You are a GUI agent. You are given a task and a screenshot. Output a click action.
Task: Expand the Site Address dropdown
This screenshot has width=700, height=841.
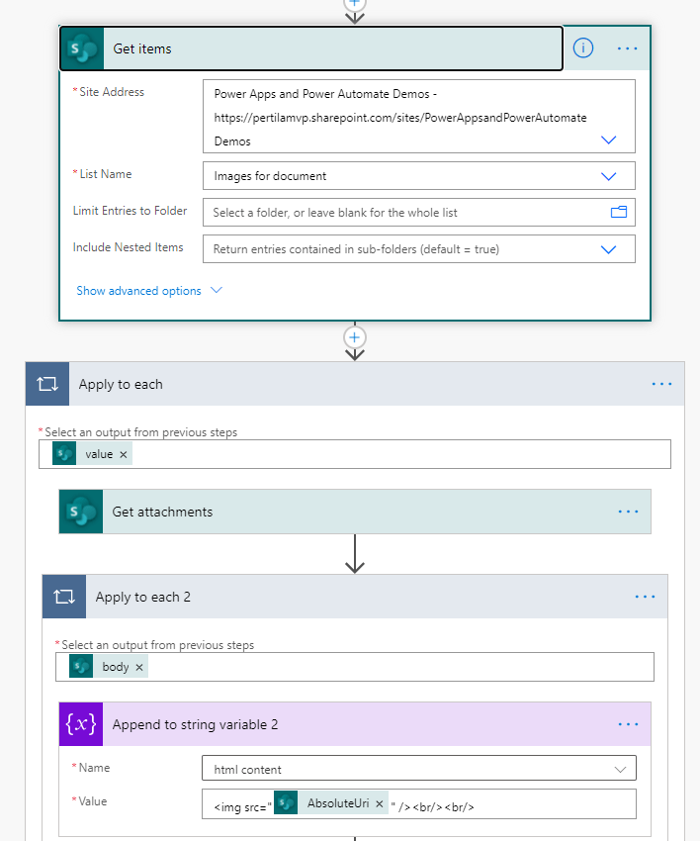(x=609, y=140)
